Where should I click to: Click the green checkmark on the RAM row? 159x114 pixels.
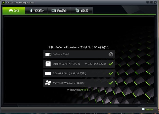[111, 73]
